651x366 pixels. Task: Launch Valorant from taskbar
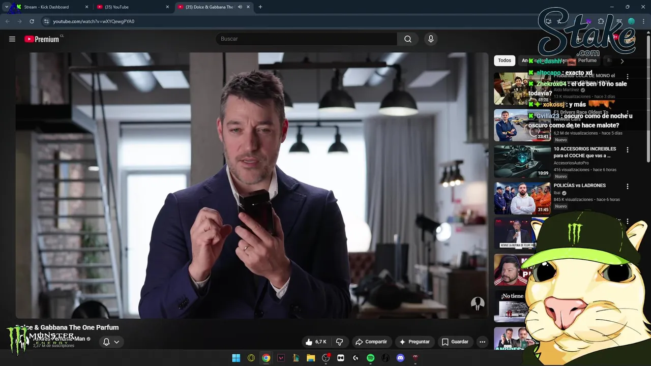pos(281,358)
